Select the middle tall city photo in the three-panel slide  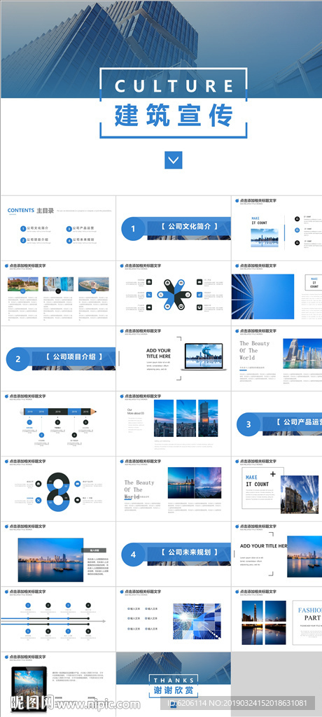pos(185,418)
